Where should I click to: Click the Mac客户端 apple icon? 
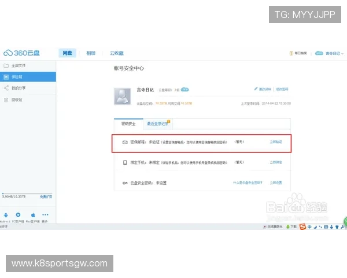click(33, 215)
